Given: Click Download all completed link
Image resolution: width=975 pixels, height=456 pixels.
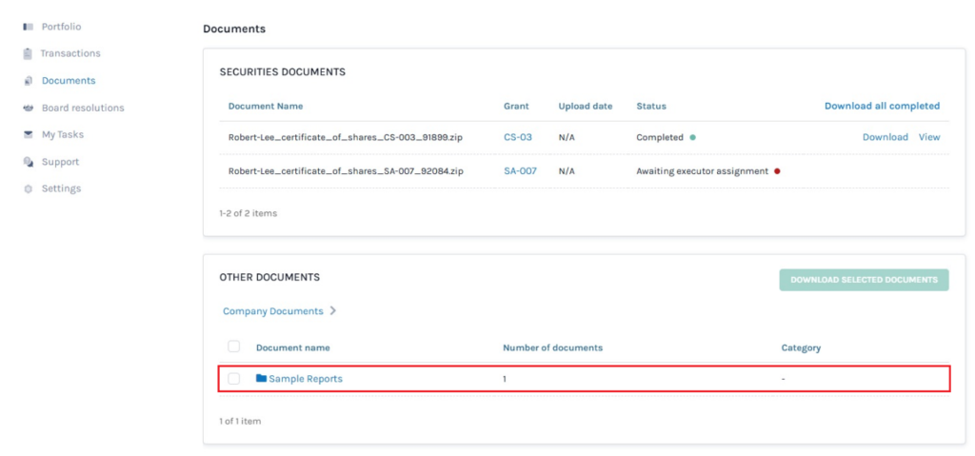Looking at the screenshot, I should pyautogui.click(x=882, y=106).
